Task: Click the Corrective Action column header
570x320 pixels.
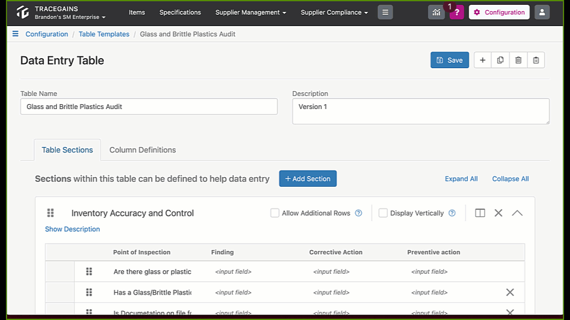Action: click(x=336, y=252)
